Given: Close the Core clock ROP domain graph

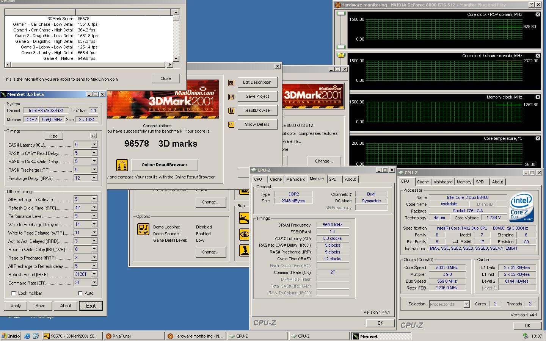Looking at the screenshot, I should pos(538,14).
